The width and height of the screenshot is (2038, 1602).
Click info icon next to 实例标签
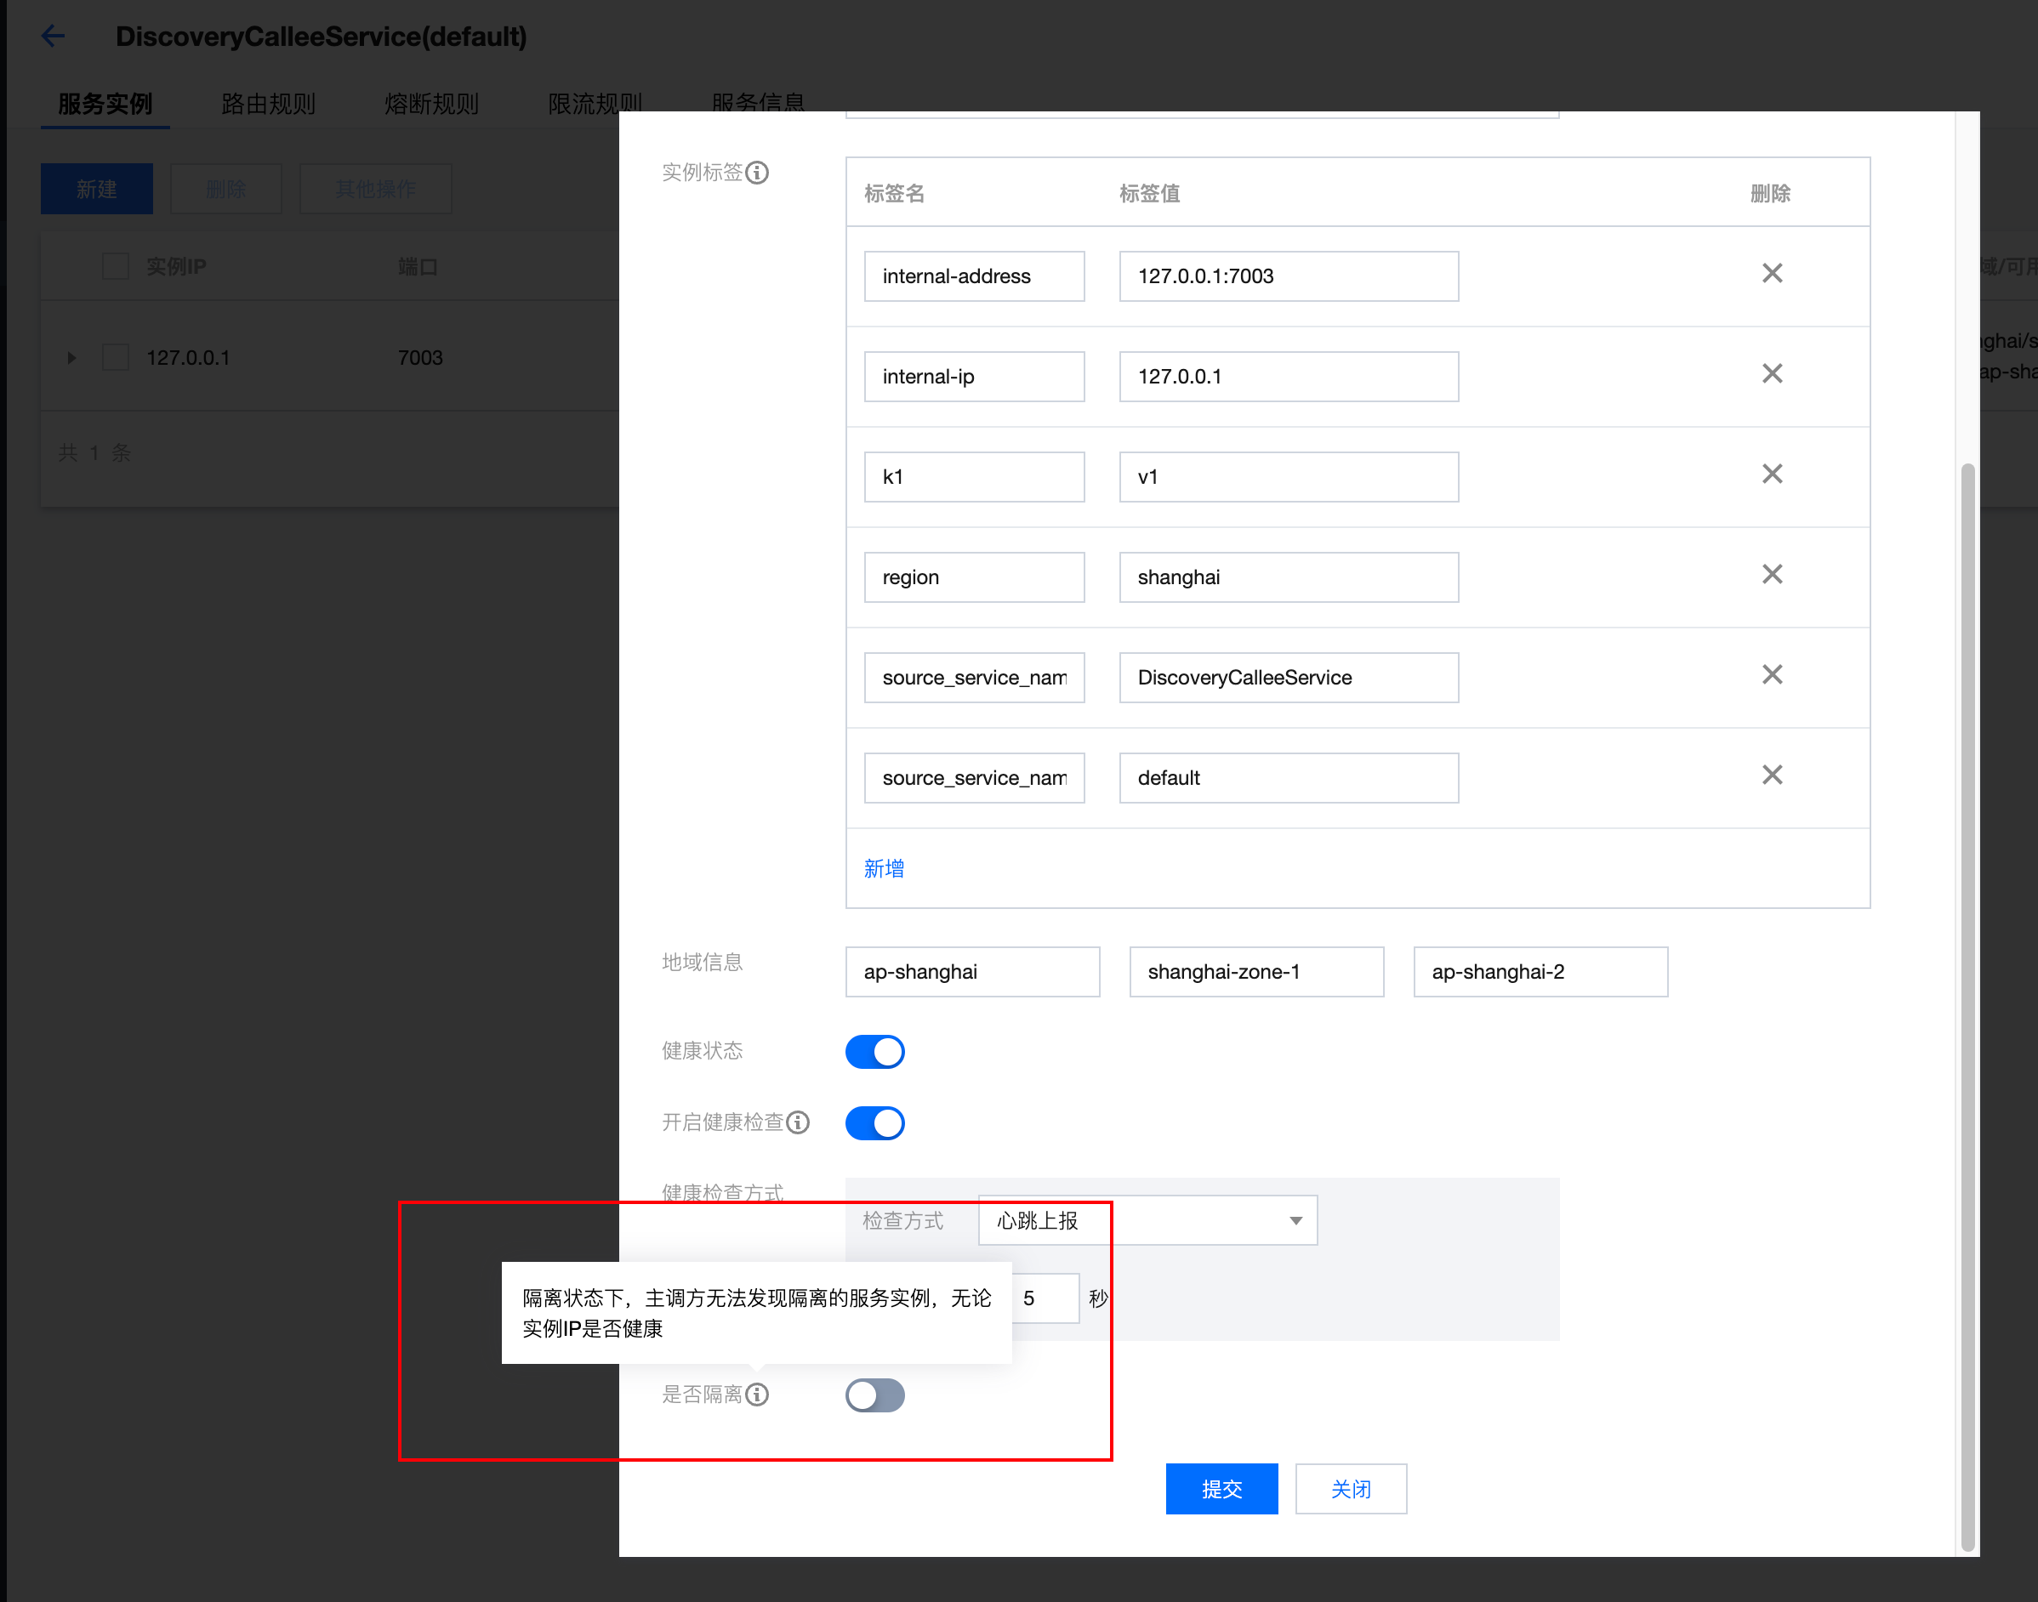point(757,173)
